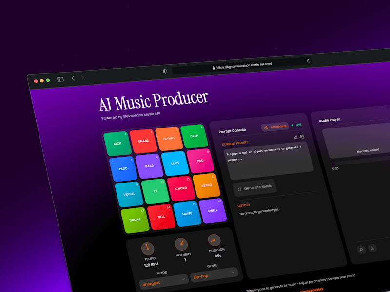
Task: Trigger the LEAD pad
Action: pos(175,164)
